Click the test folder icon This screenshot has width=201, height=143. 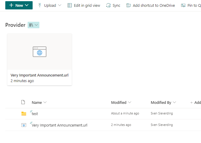click(24, 114)
